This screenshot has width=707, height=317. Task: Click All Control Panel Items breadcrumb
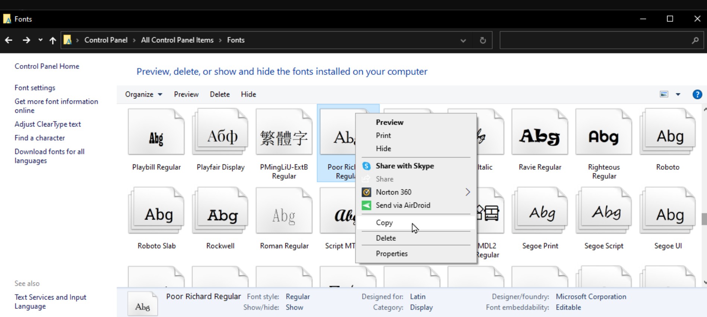[177, 40]
